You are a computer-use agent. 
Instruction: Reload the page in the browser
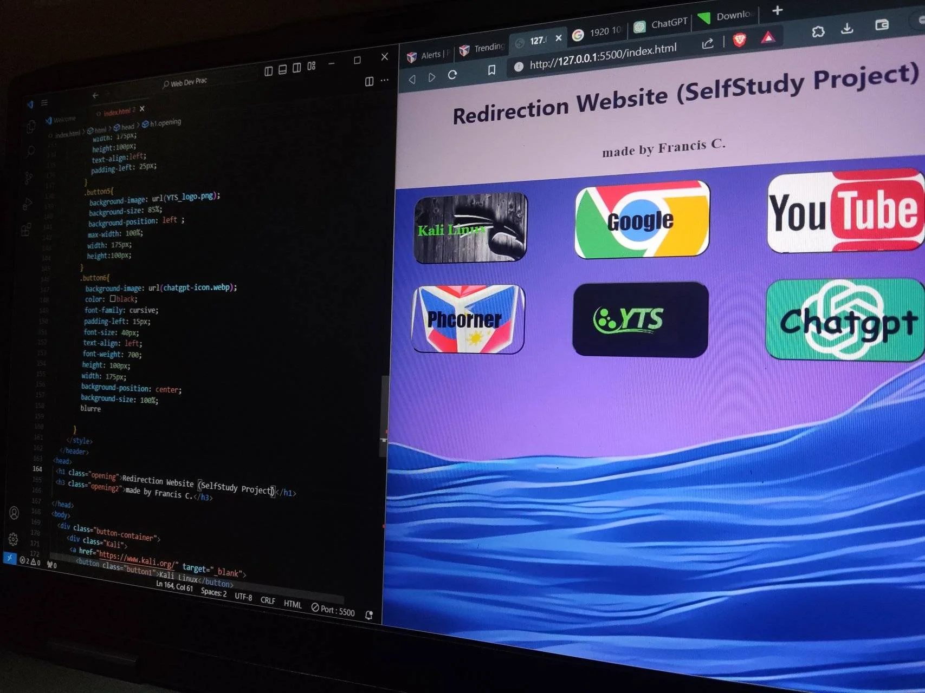pyautogui.click(x=452, y=75)
